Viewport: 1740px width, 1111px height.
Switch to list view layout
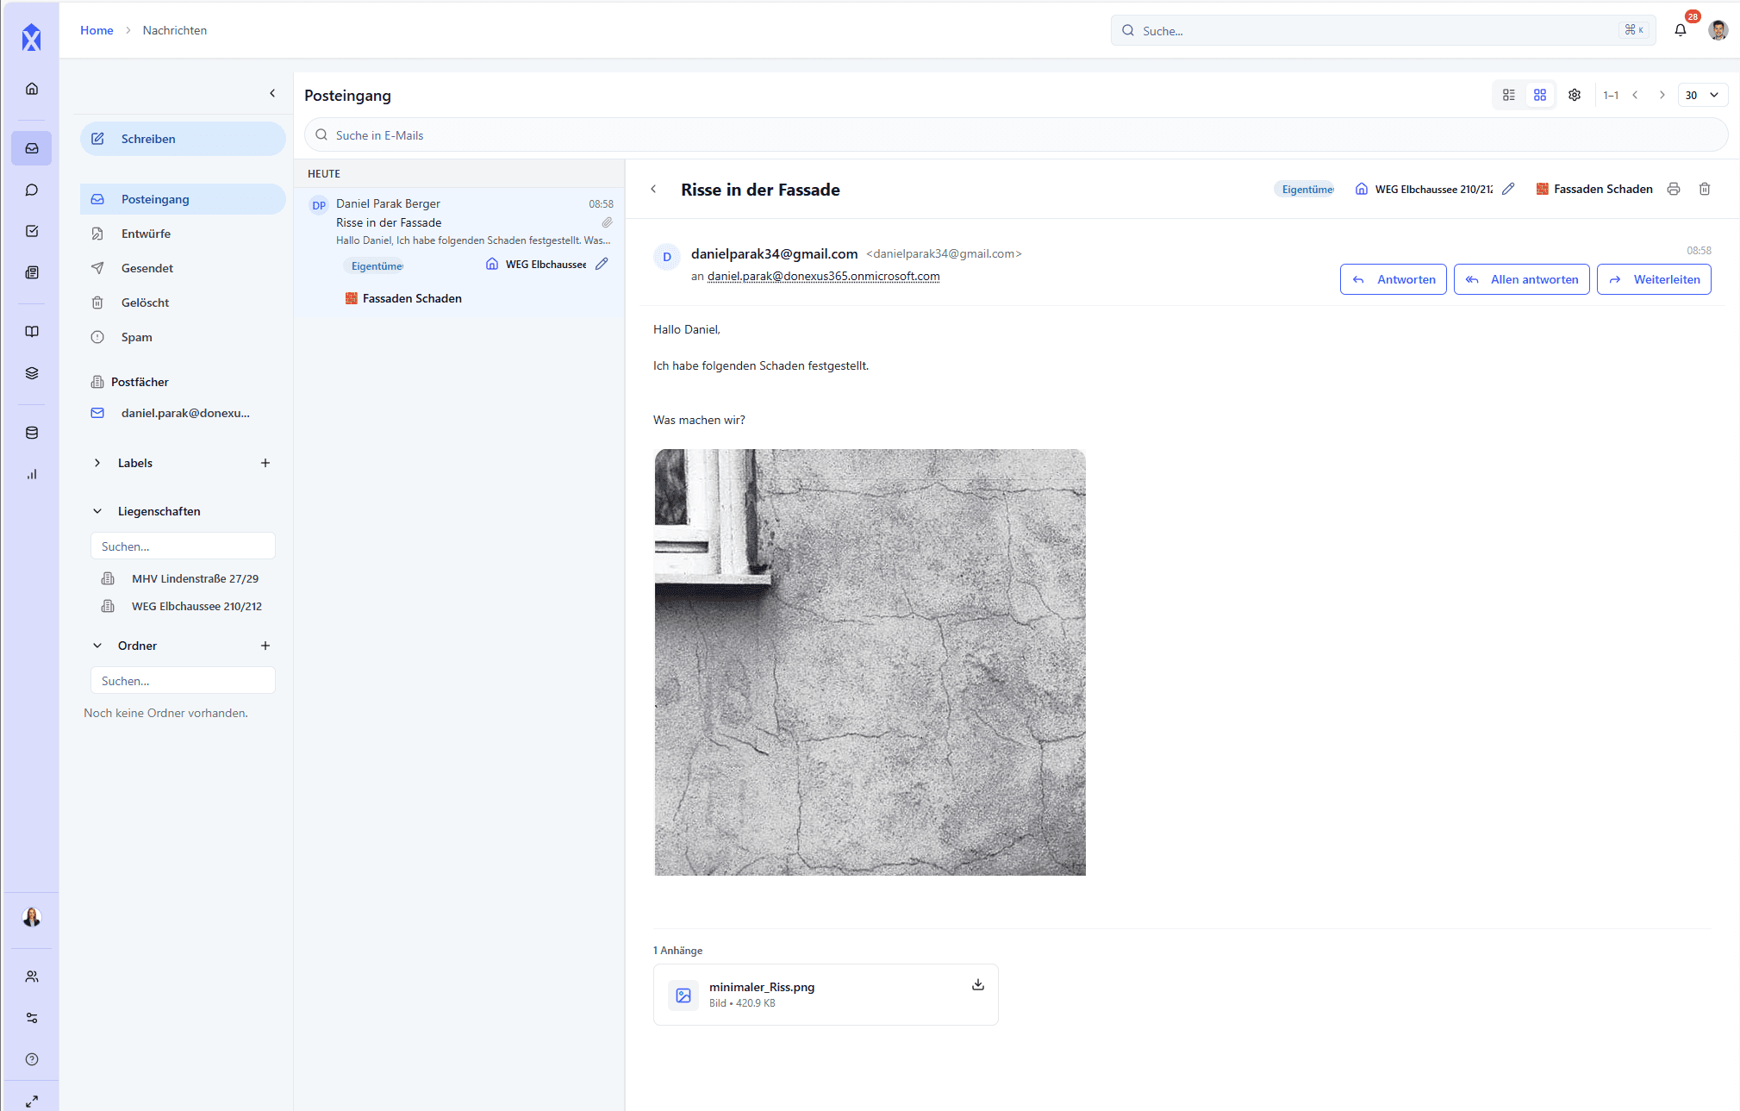pyautogui.click(x=1508, y=95)
